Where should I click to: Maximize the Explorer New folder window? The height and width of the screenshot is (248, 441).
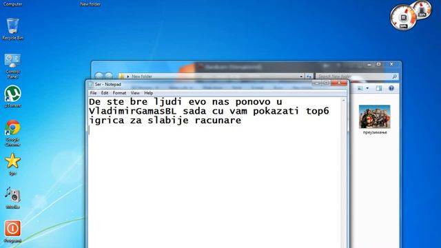[379, 64]
